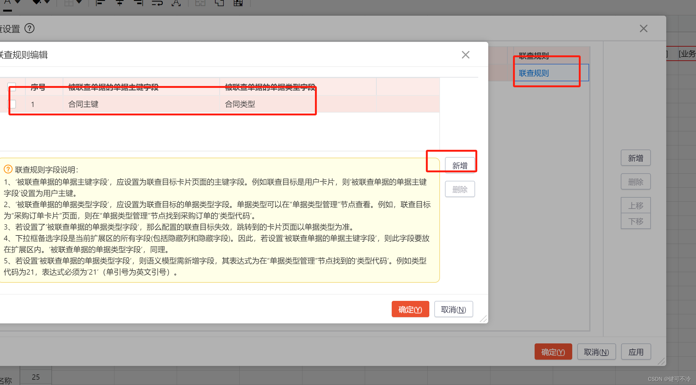696x385 pixels.
Task: Open the text orientation tool on toolbar
Action: (x=176, y=3)
